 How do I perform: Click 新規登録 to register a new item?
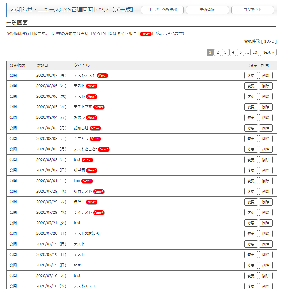pyautogui.click(x=207, y=10)
